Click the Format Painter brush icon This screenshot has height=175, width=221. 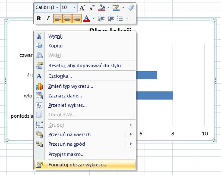(131, 8)
